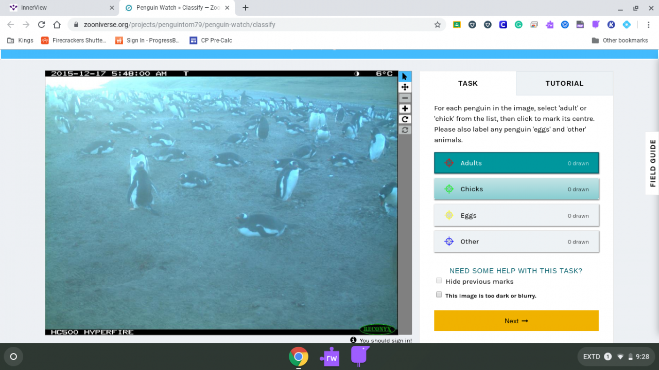Screen dimensions: 659x370
Task: Click the info icon beside 'You should sign in!'
Action: (353, 340)
